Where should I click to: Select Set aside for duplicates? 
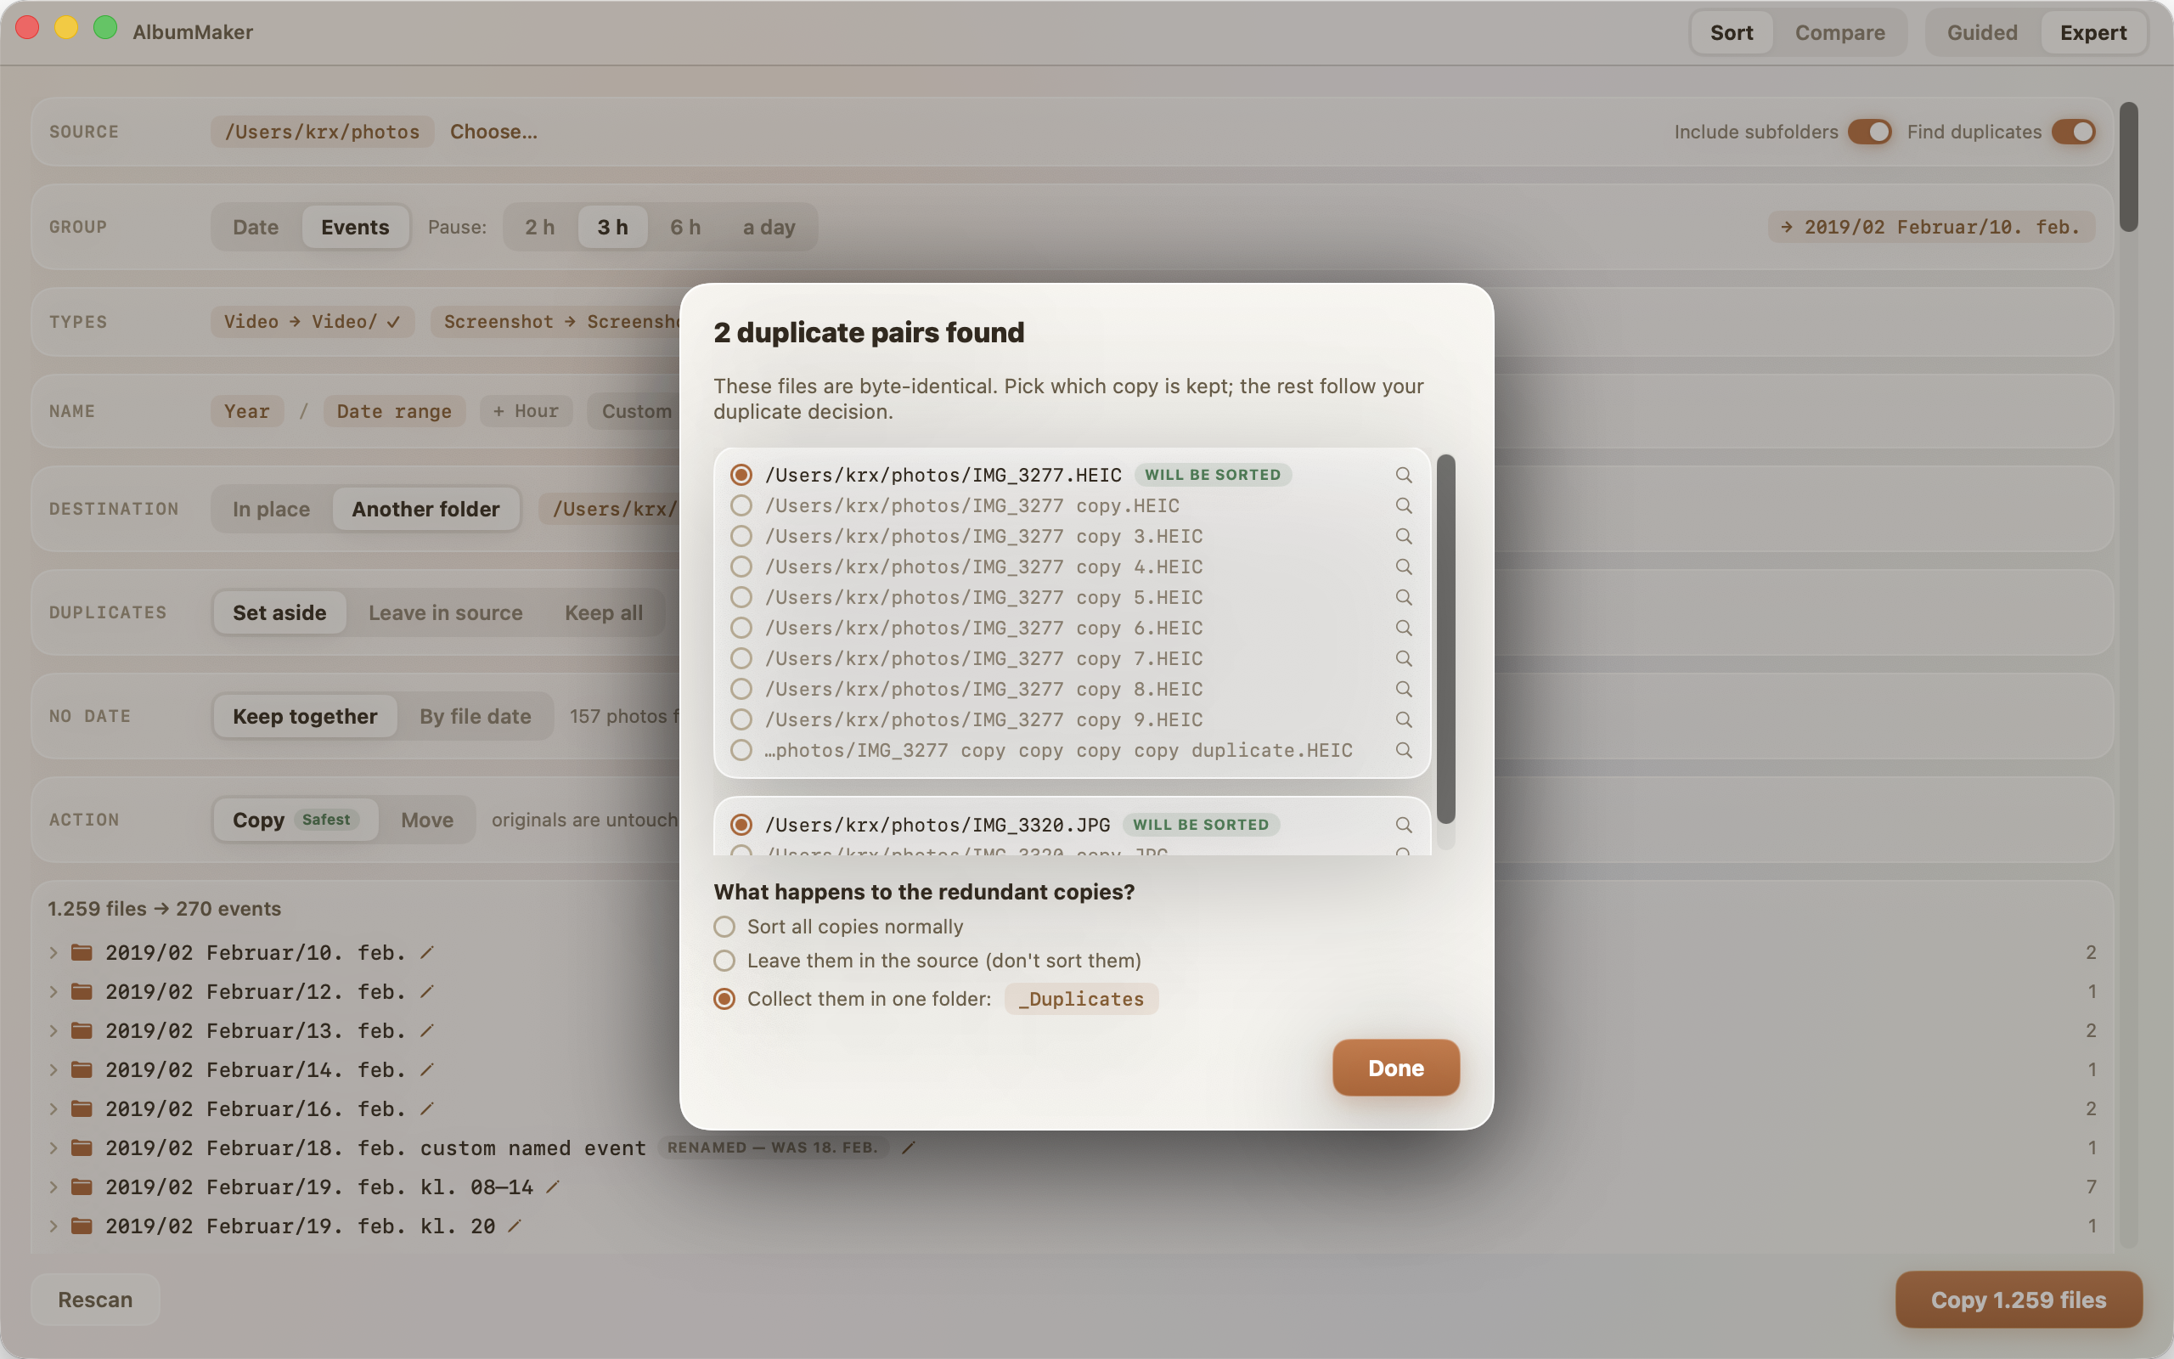click(x=279, y=612)
